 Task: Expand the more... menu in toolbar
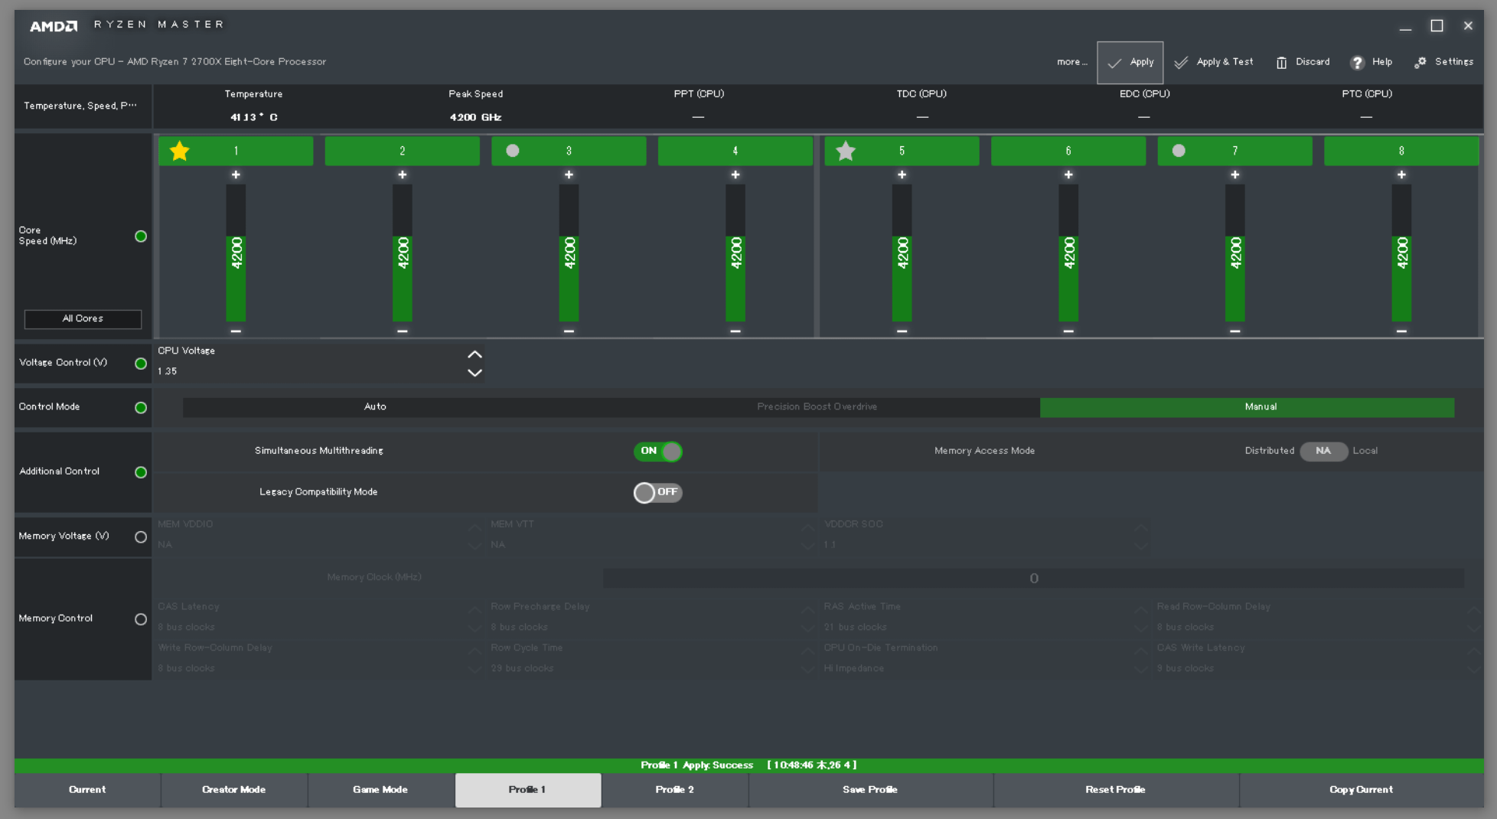(x=1071, y=62)
